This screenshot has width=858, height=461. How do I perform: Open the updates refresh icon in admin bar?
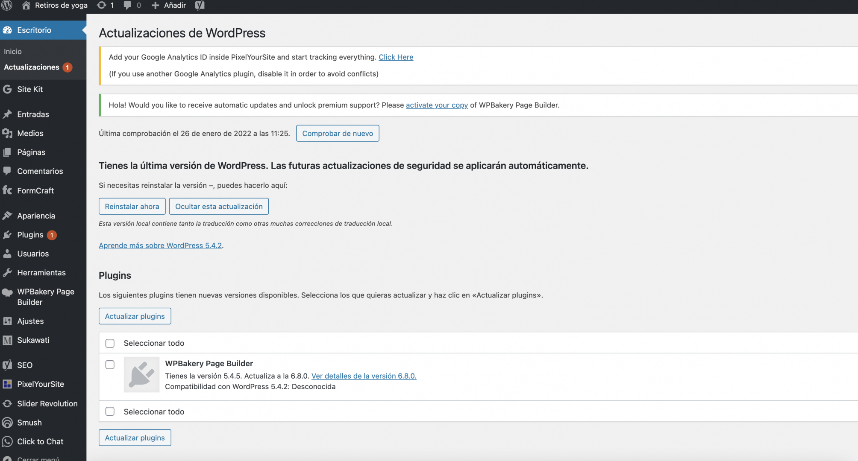pyautogui.click(x=101, y=5)
